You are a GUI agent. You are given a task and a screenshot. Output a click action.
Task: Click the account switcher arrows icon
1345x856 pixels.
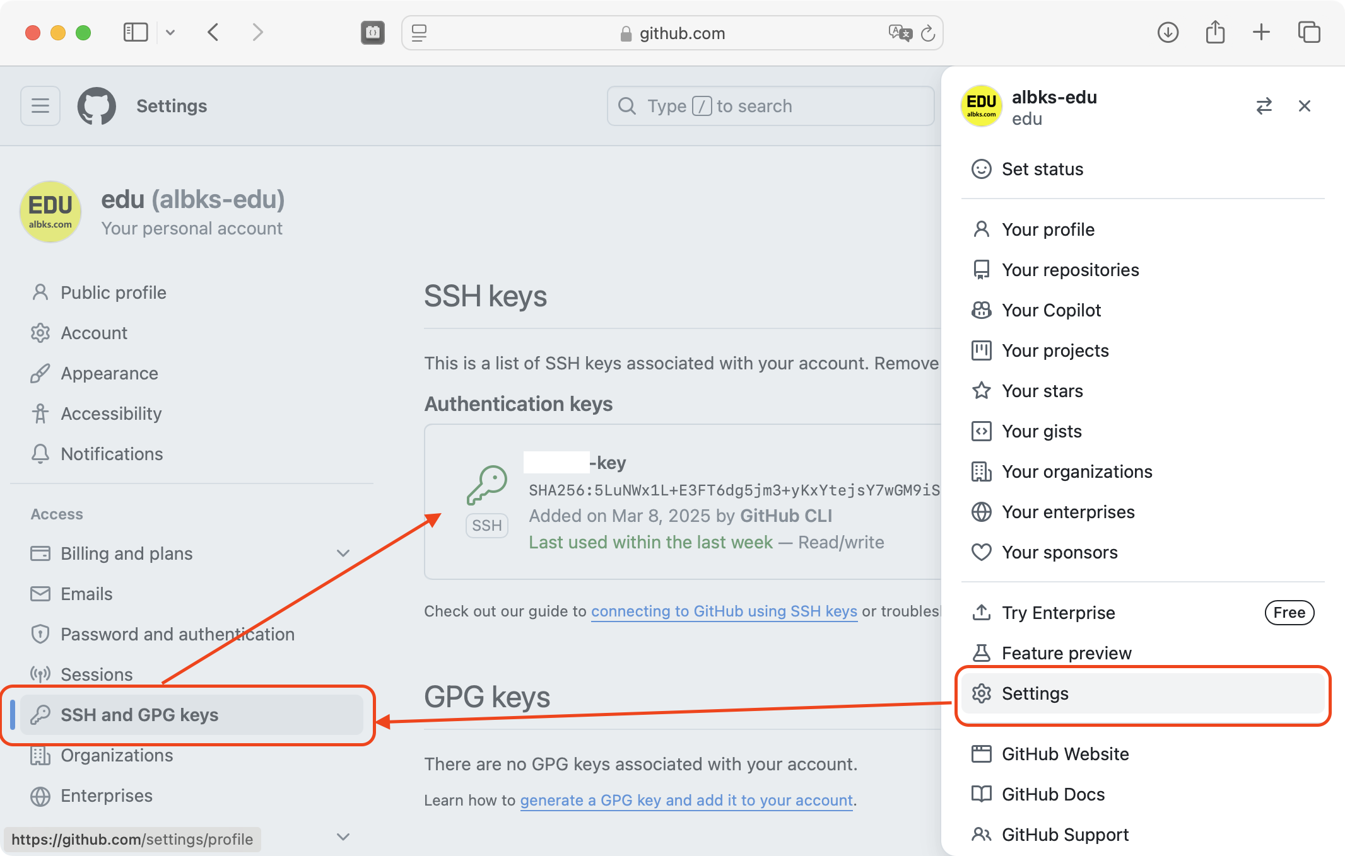(1264, 106)
